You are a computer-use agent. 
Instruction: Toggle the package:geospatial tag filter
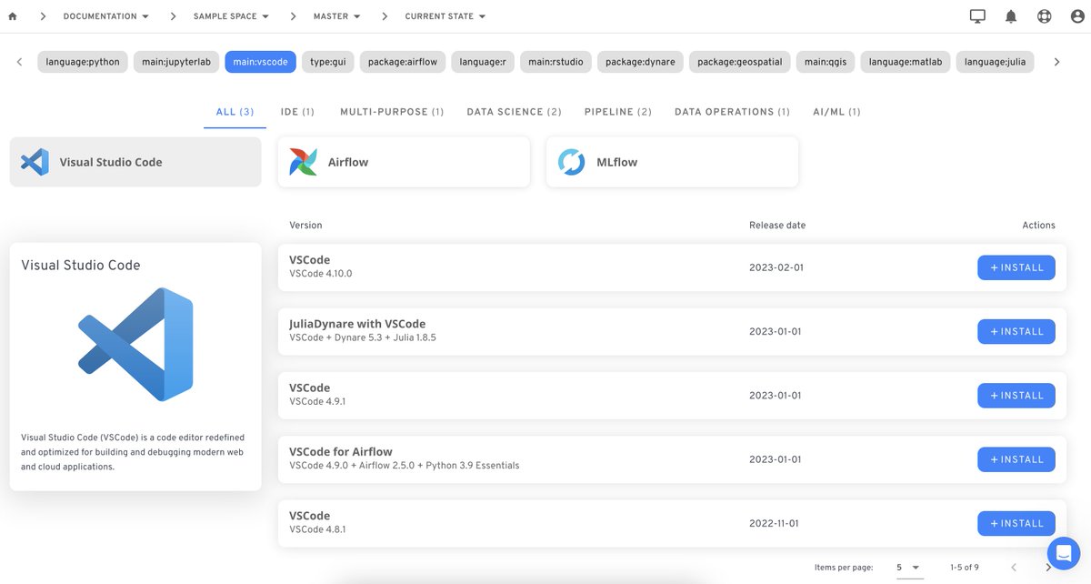740,62
